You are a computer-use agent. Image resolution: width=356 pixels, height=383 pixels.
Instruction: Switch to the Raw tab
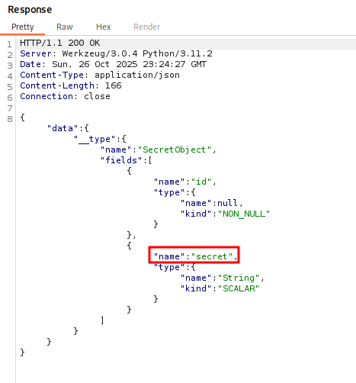coord(65,27)
